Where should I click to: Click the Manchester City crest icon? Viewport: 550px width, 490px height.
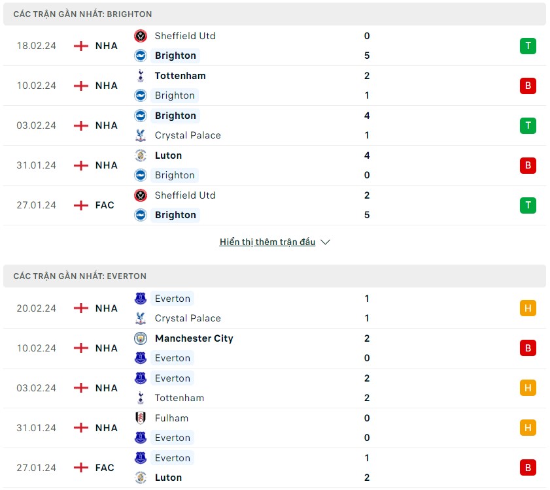coord(141,338)
